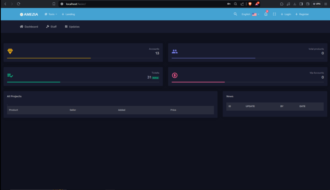Click the notification bell icon
The height and width of the screenshot is (190, 330).
[x=266, y=14]
